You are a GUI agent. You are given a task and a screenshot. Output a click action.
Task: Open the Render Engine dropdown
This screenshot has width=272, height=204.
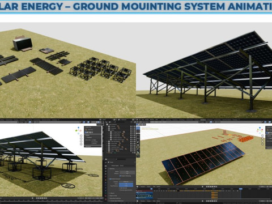[x=127, y=165]
